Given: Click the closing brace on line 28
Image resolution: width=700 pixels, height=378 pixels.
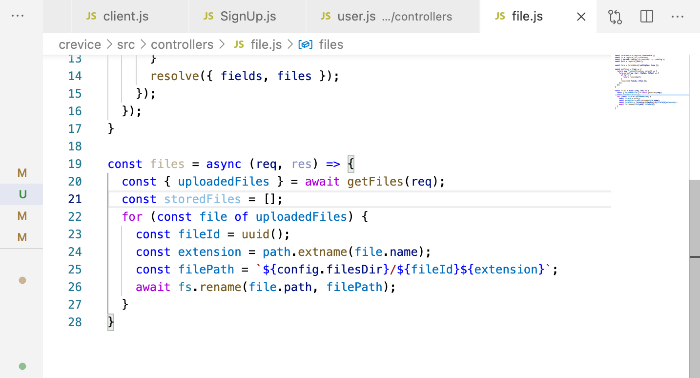Looking at the screenshot, I should tap(111, 322).
